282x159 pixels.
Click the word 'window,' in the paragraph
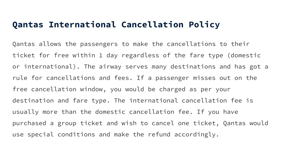(x=93, y=89)
